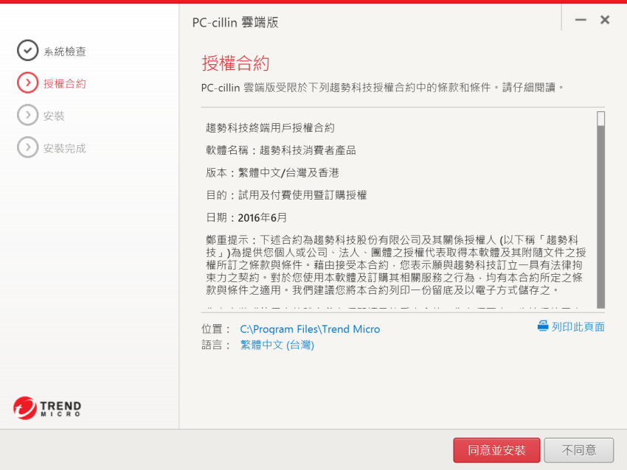Click the 安裝完成 step arrow icon
Viewport: 627px width, 470px height.
point(27,147)
